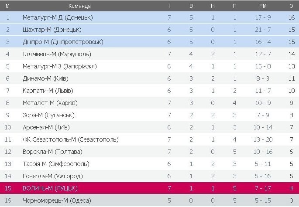
Task: Open Шахтар-М (Донецьк) team link
Action: 52,30
